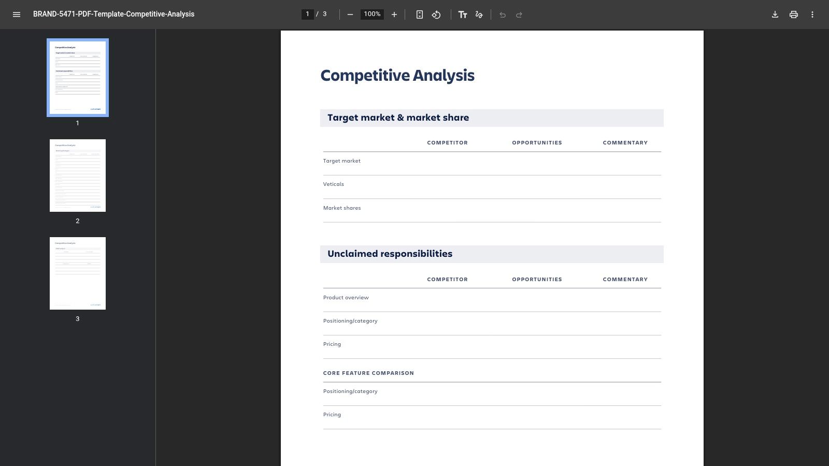Viewport: 829px width, 466px height.
Task: Click the 'Market shares' row label
Action: point(342,208)
